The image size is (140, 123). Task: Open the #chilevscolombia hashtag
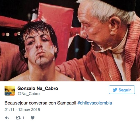[x=95, y=103]
